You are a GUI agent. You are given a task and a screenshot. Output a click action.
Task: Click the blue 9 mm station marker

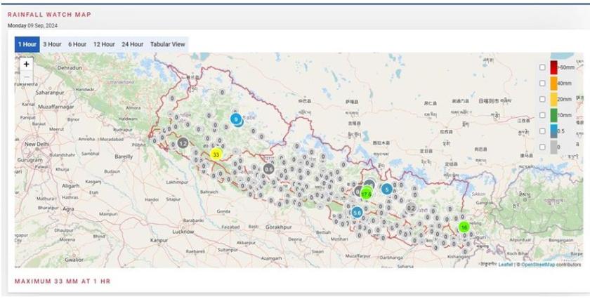click(x=237, y=119)
